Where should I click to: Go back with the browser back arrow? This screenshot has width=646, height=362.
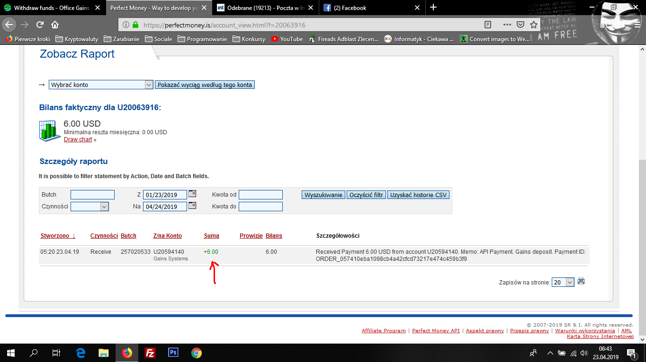[9, 25]
